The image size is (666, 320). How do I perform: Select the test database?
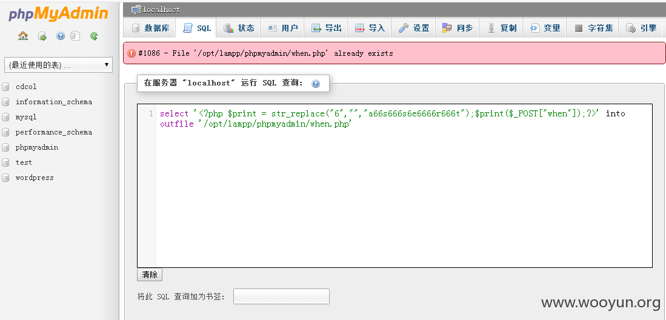coord(24,162)
